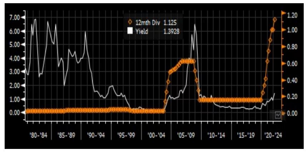
Task: Click the white square Yield legend swatch
Action: coord(130,31)
